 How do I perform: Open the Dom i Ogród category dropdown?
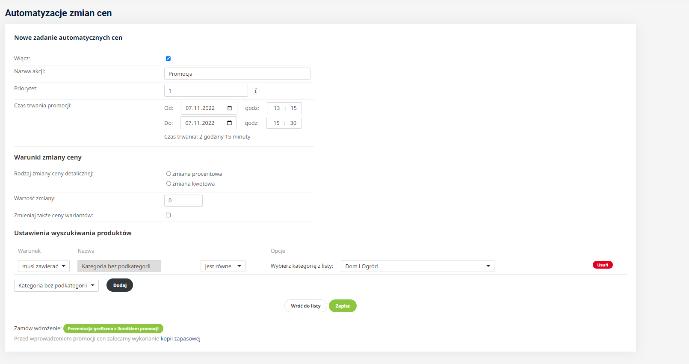(417, 266)
